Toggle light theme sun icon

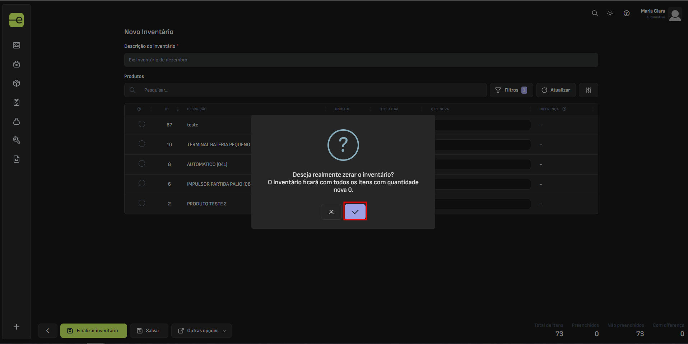610,13
